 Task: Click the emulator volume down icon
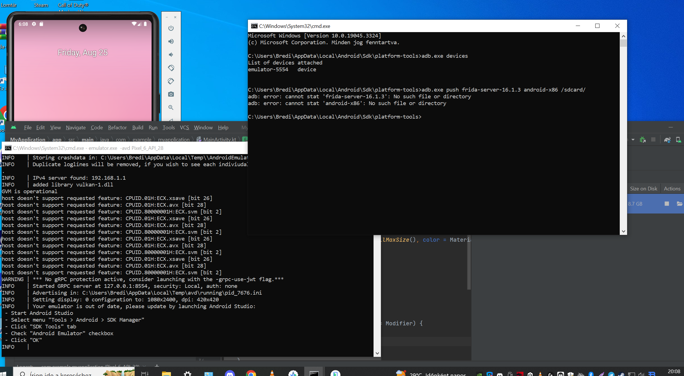click(x=171, y=55)
